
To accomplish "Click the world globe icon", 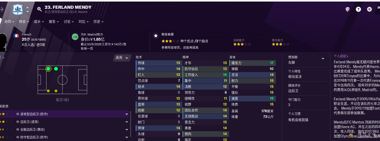I will (348, 9).
